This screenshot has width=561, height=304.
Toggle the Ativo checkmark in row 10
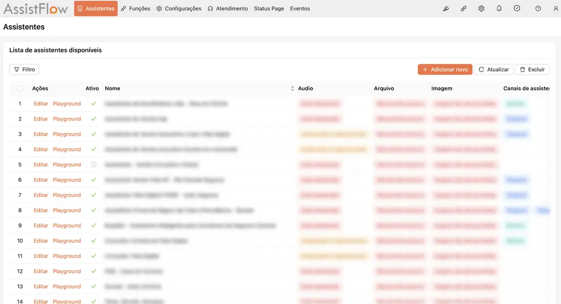click(x=93, y=241)
